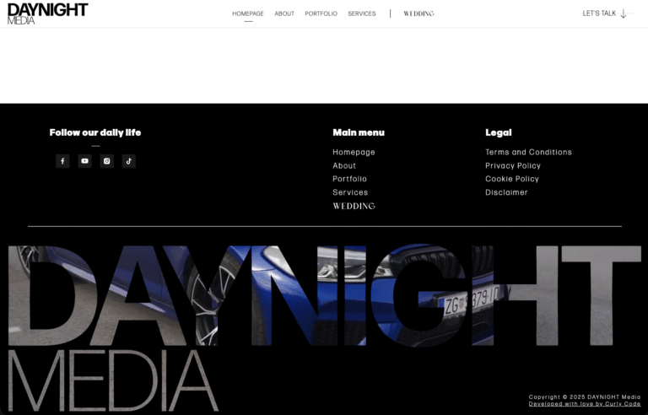Image resolution: width=648 pixels, height=415 pixels.
Task: Select the Wedding header menu item
Action: tap(418, 13)
